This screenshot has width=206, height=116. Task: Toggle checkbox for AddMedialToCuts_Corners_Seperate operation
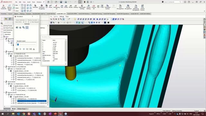(14, 103)
